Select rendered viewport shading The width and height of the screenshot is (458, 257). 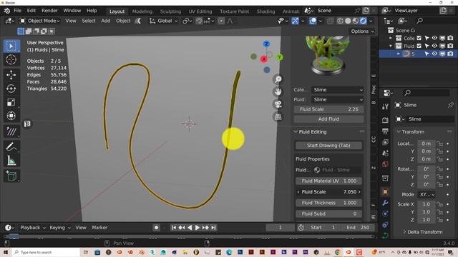363,21
